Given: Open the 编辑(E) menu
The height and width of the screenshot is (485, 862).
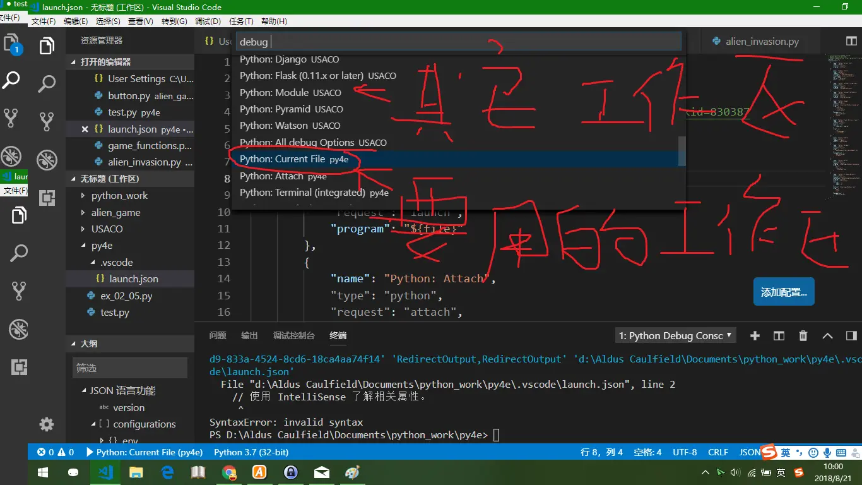Looking at the screenshot, I should point(76,21).
